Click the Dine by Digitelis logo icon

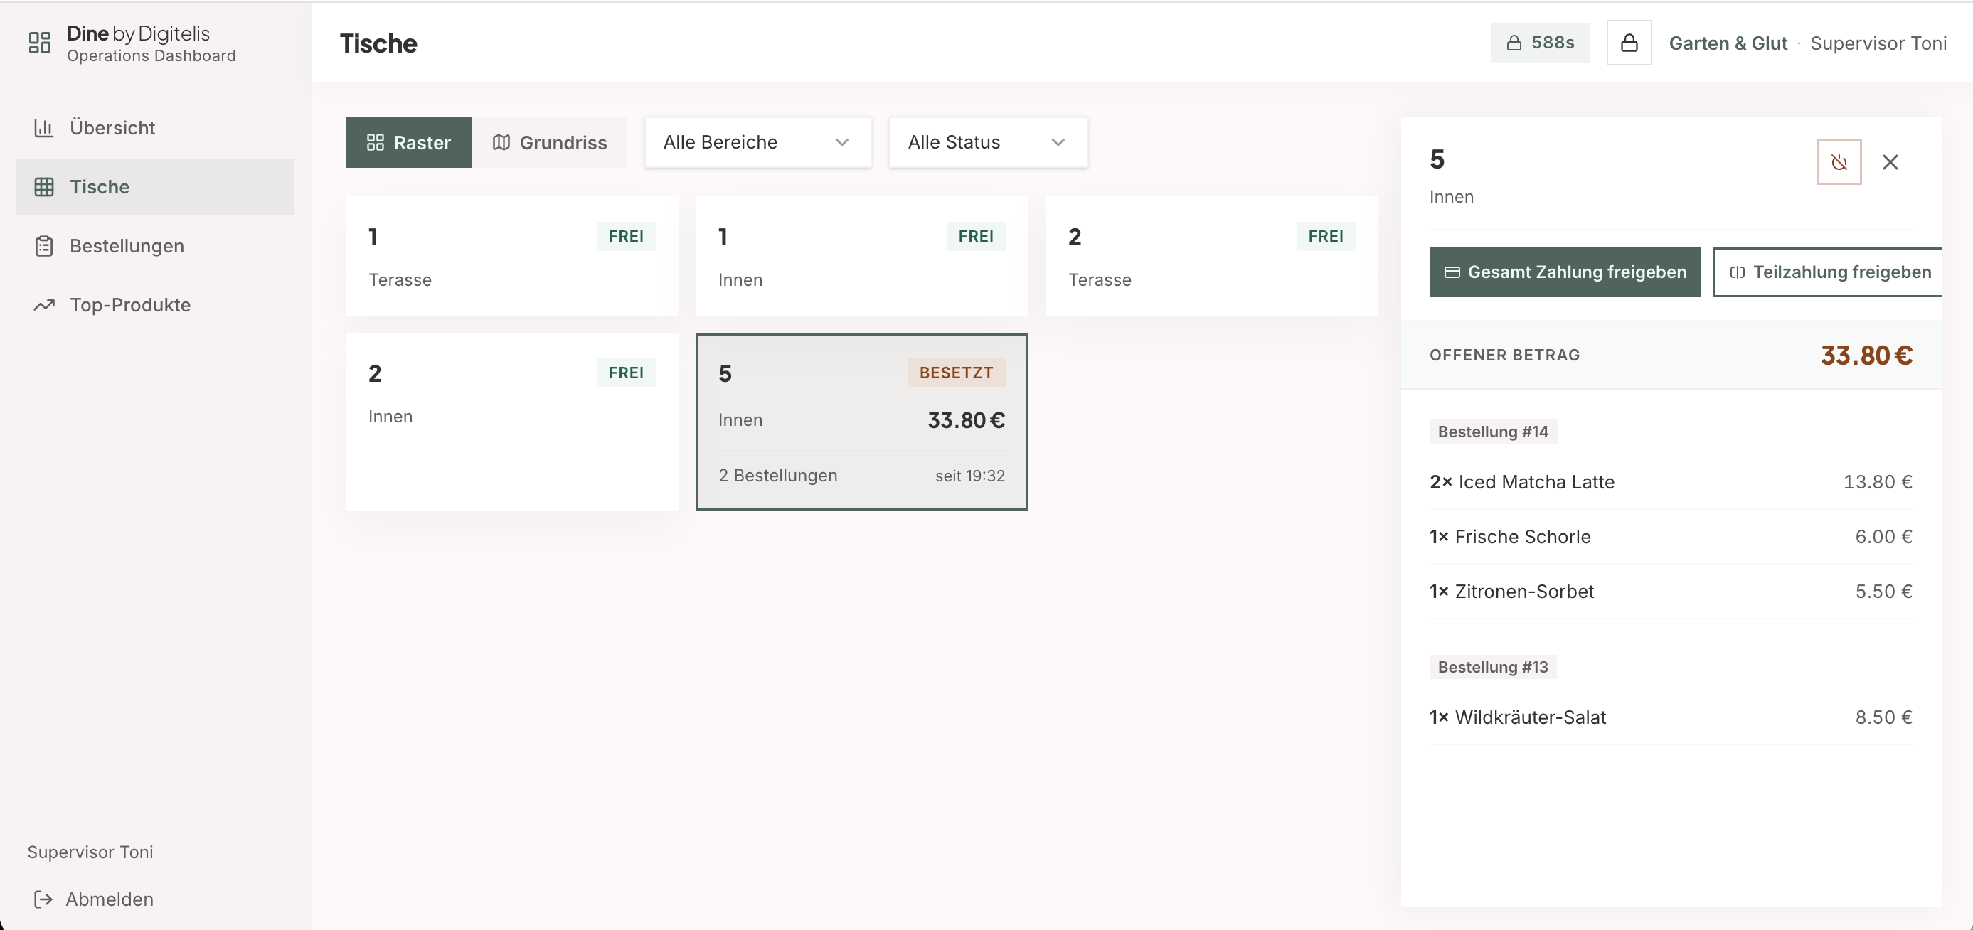[x=40, y=43]
